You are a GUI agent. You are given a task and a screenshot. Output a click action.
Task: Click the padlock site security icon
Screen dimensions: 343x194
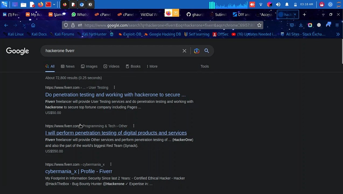click(x=73, y=25)
